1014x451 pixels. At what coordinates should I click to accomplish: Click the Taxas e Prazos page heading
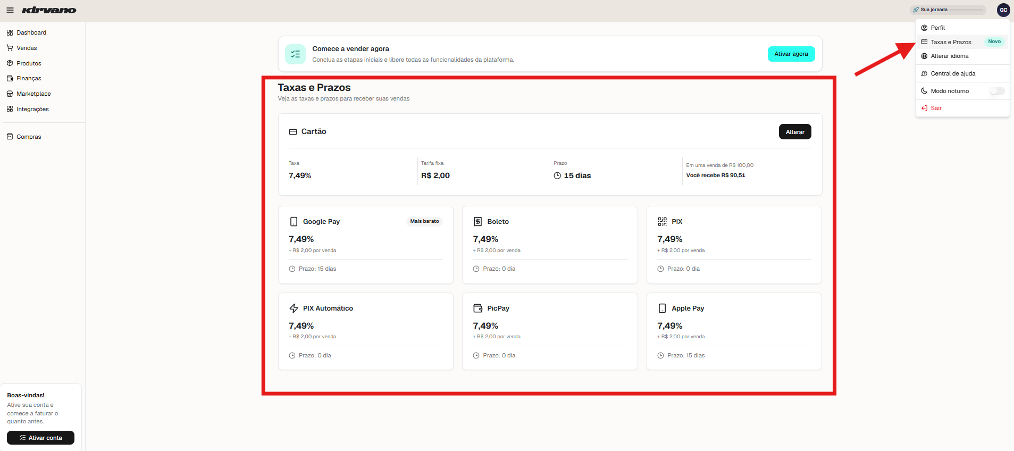coord(314,88)
